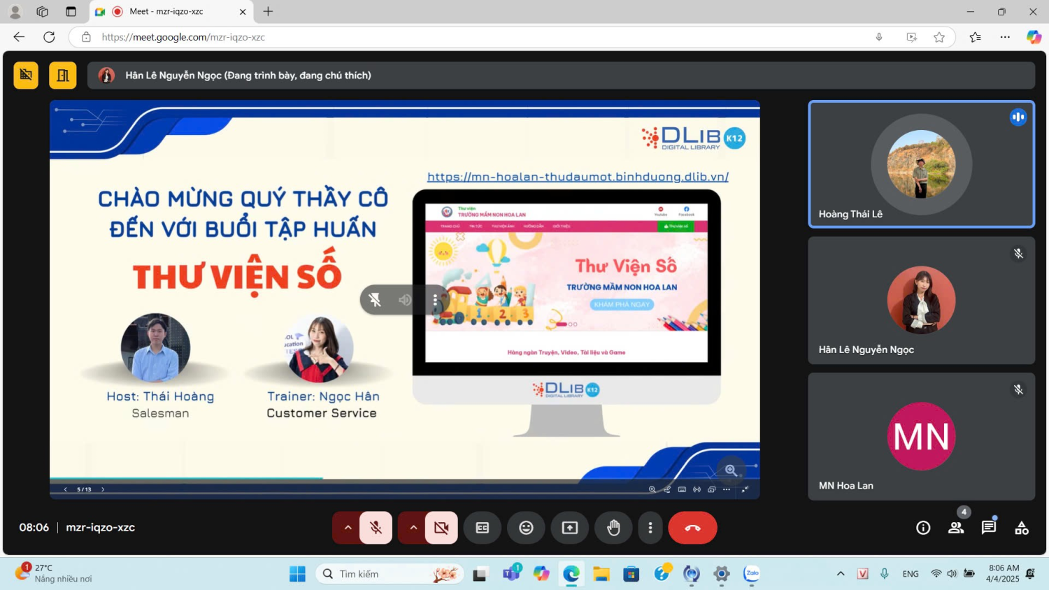The image size is (1049, 590).
Task: Select Hoàng Thái Lê participant tile
Action: (921, 164)
